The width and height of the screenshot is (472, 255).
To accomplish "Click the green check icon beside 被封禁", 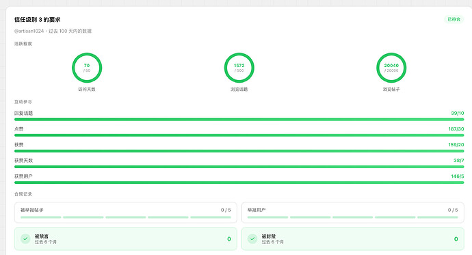I will pos(252,239).
